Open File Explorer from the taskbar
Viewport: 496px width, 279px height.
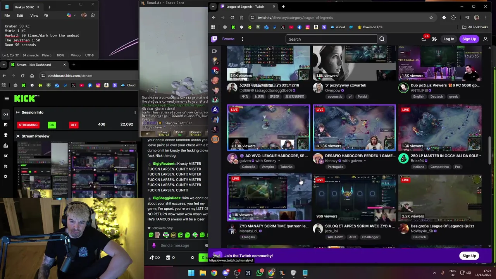pos(203,273)
